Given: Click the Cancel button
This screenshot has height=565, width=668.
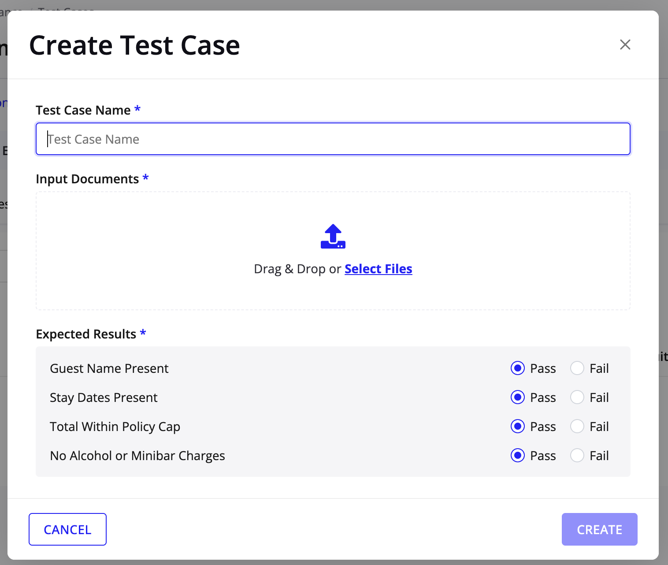Looking at the screenshot, I should [x=67, y=529].
